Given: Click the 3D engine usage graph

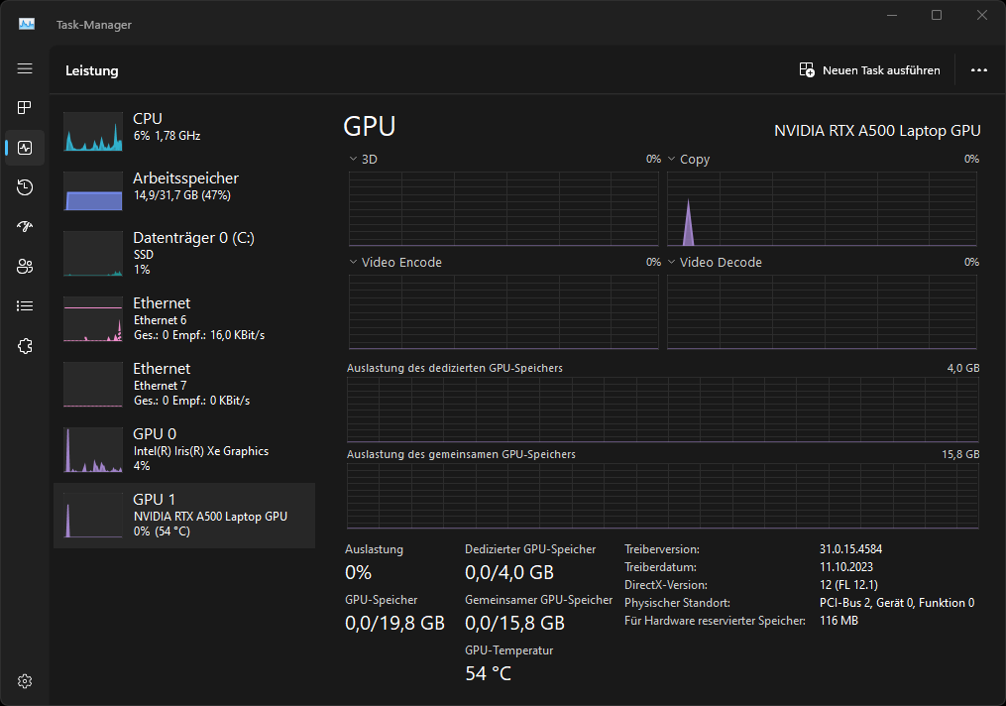Looking at the screenshot, I should point(503,208).
